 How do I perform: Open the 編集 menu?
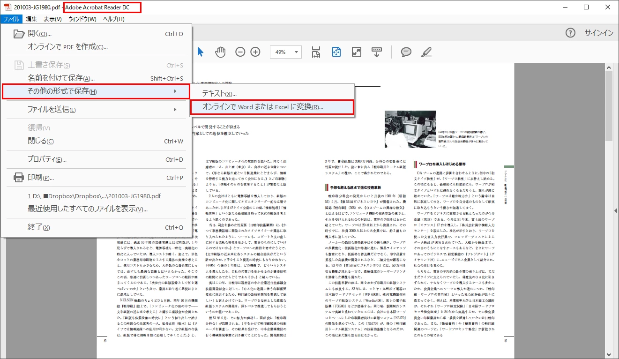(x=31, y=19)
